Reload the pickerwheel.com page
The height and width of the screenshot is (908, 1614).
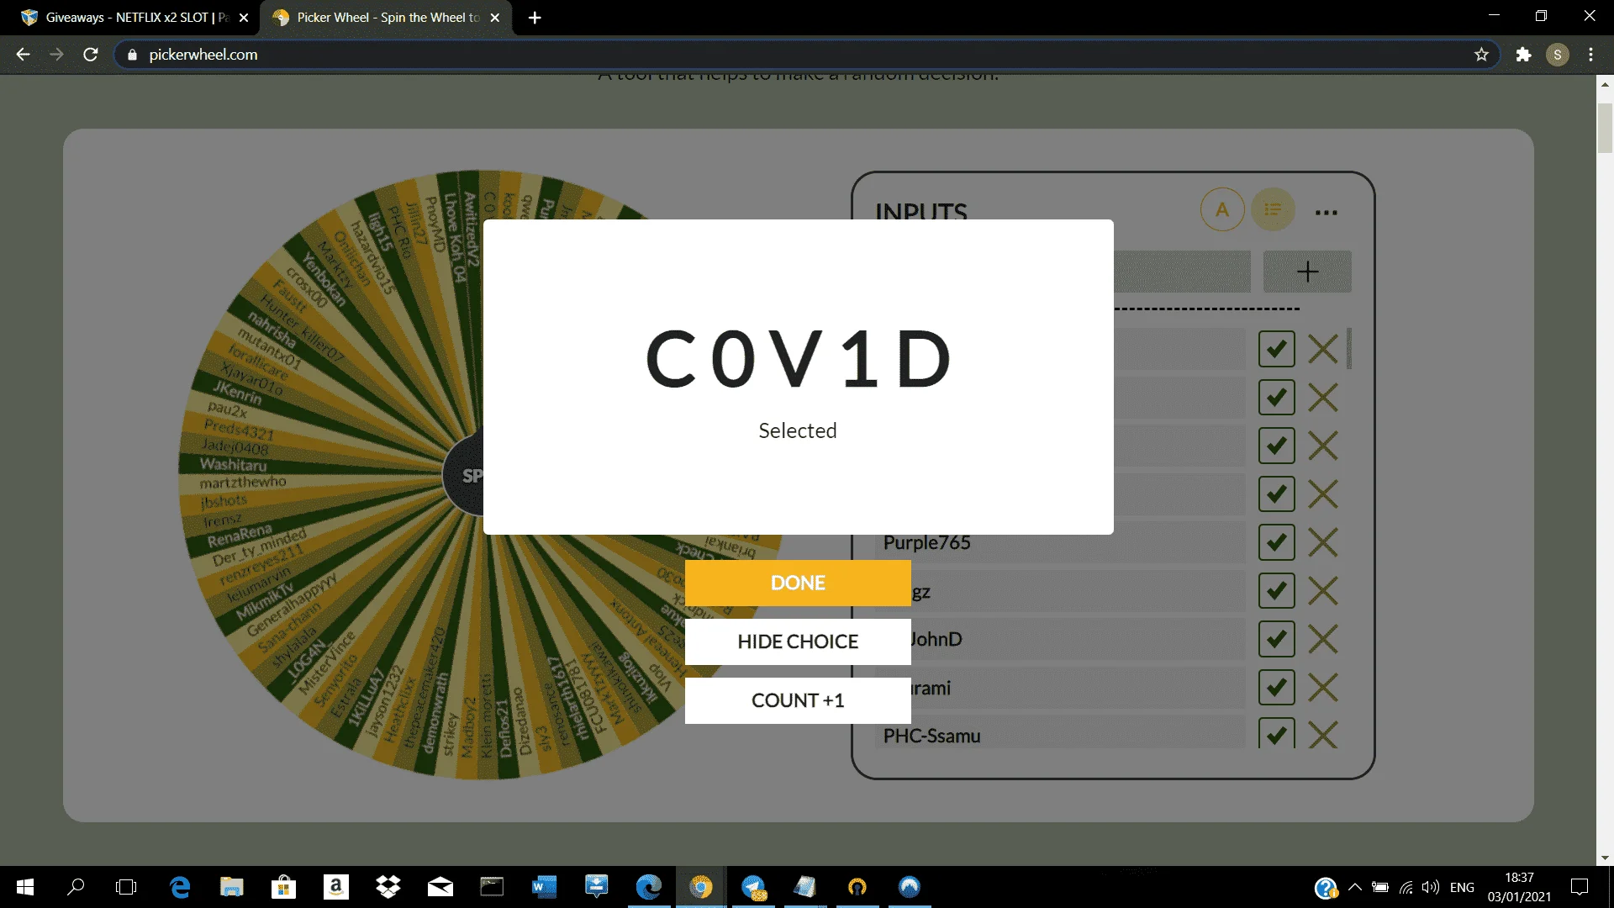91,55
